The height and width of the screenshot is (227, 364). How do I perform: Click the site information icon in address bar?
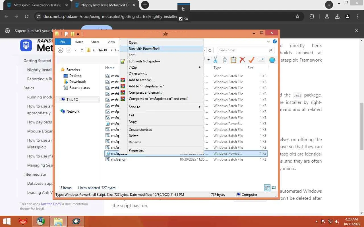coord(38,16)
